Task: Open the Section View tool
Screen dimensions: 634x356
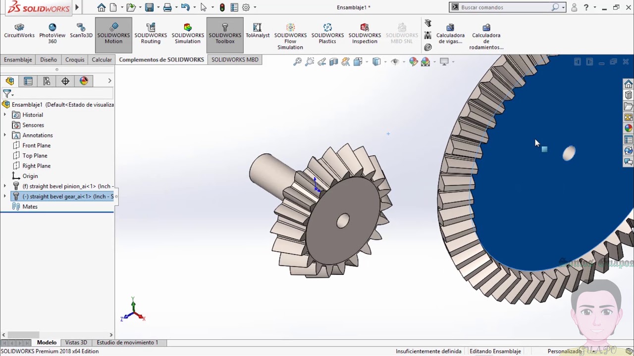Action: [x=333, y=62]
